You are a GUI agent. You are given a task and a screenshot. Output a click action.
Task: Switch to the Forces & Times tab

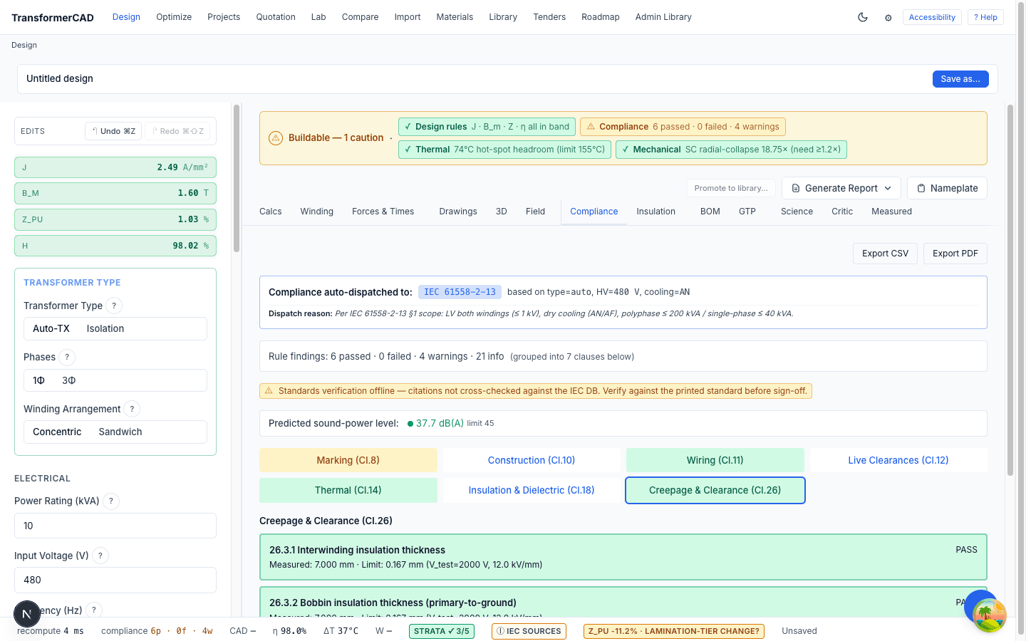click(383, 212)
